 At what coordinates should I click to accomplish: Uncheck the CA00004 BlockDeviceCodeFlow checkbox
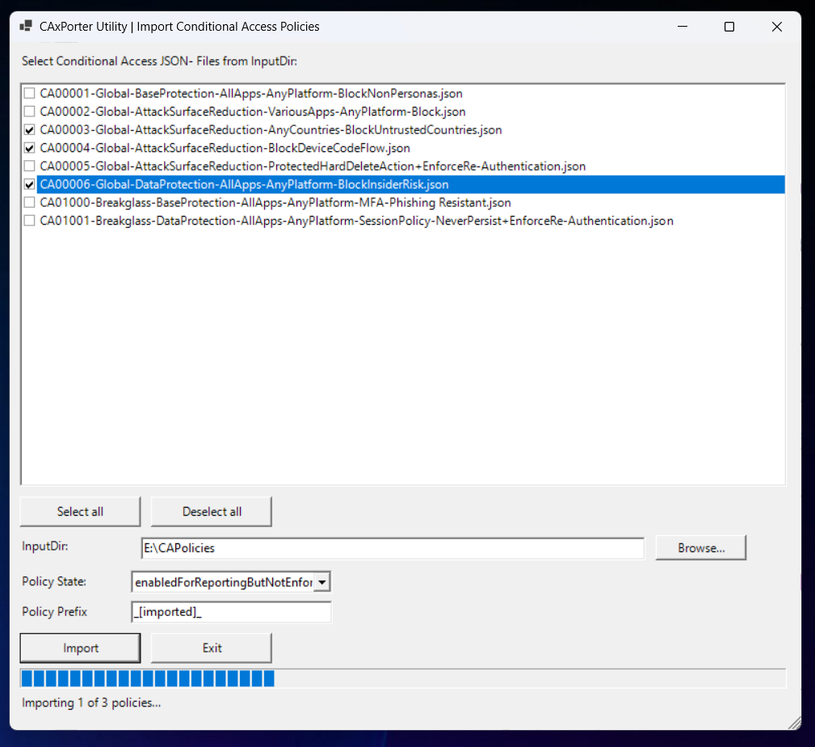tap(30, 148)
